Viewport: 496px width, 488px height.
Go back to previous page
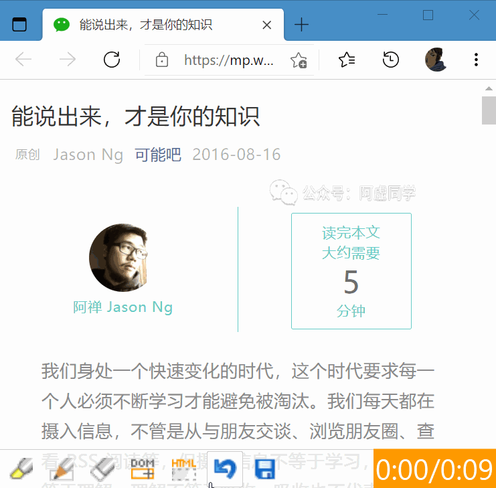coord(23,60)
